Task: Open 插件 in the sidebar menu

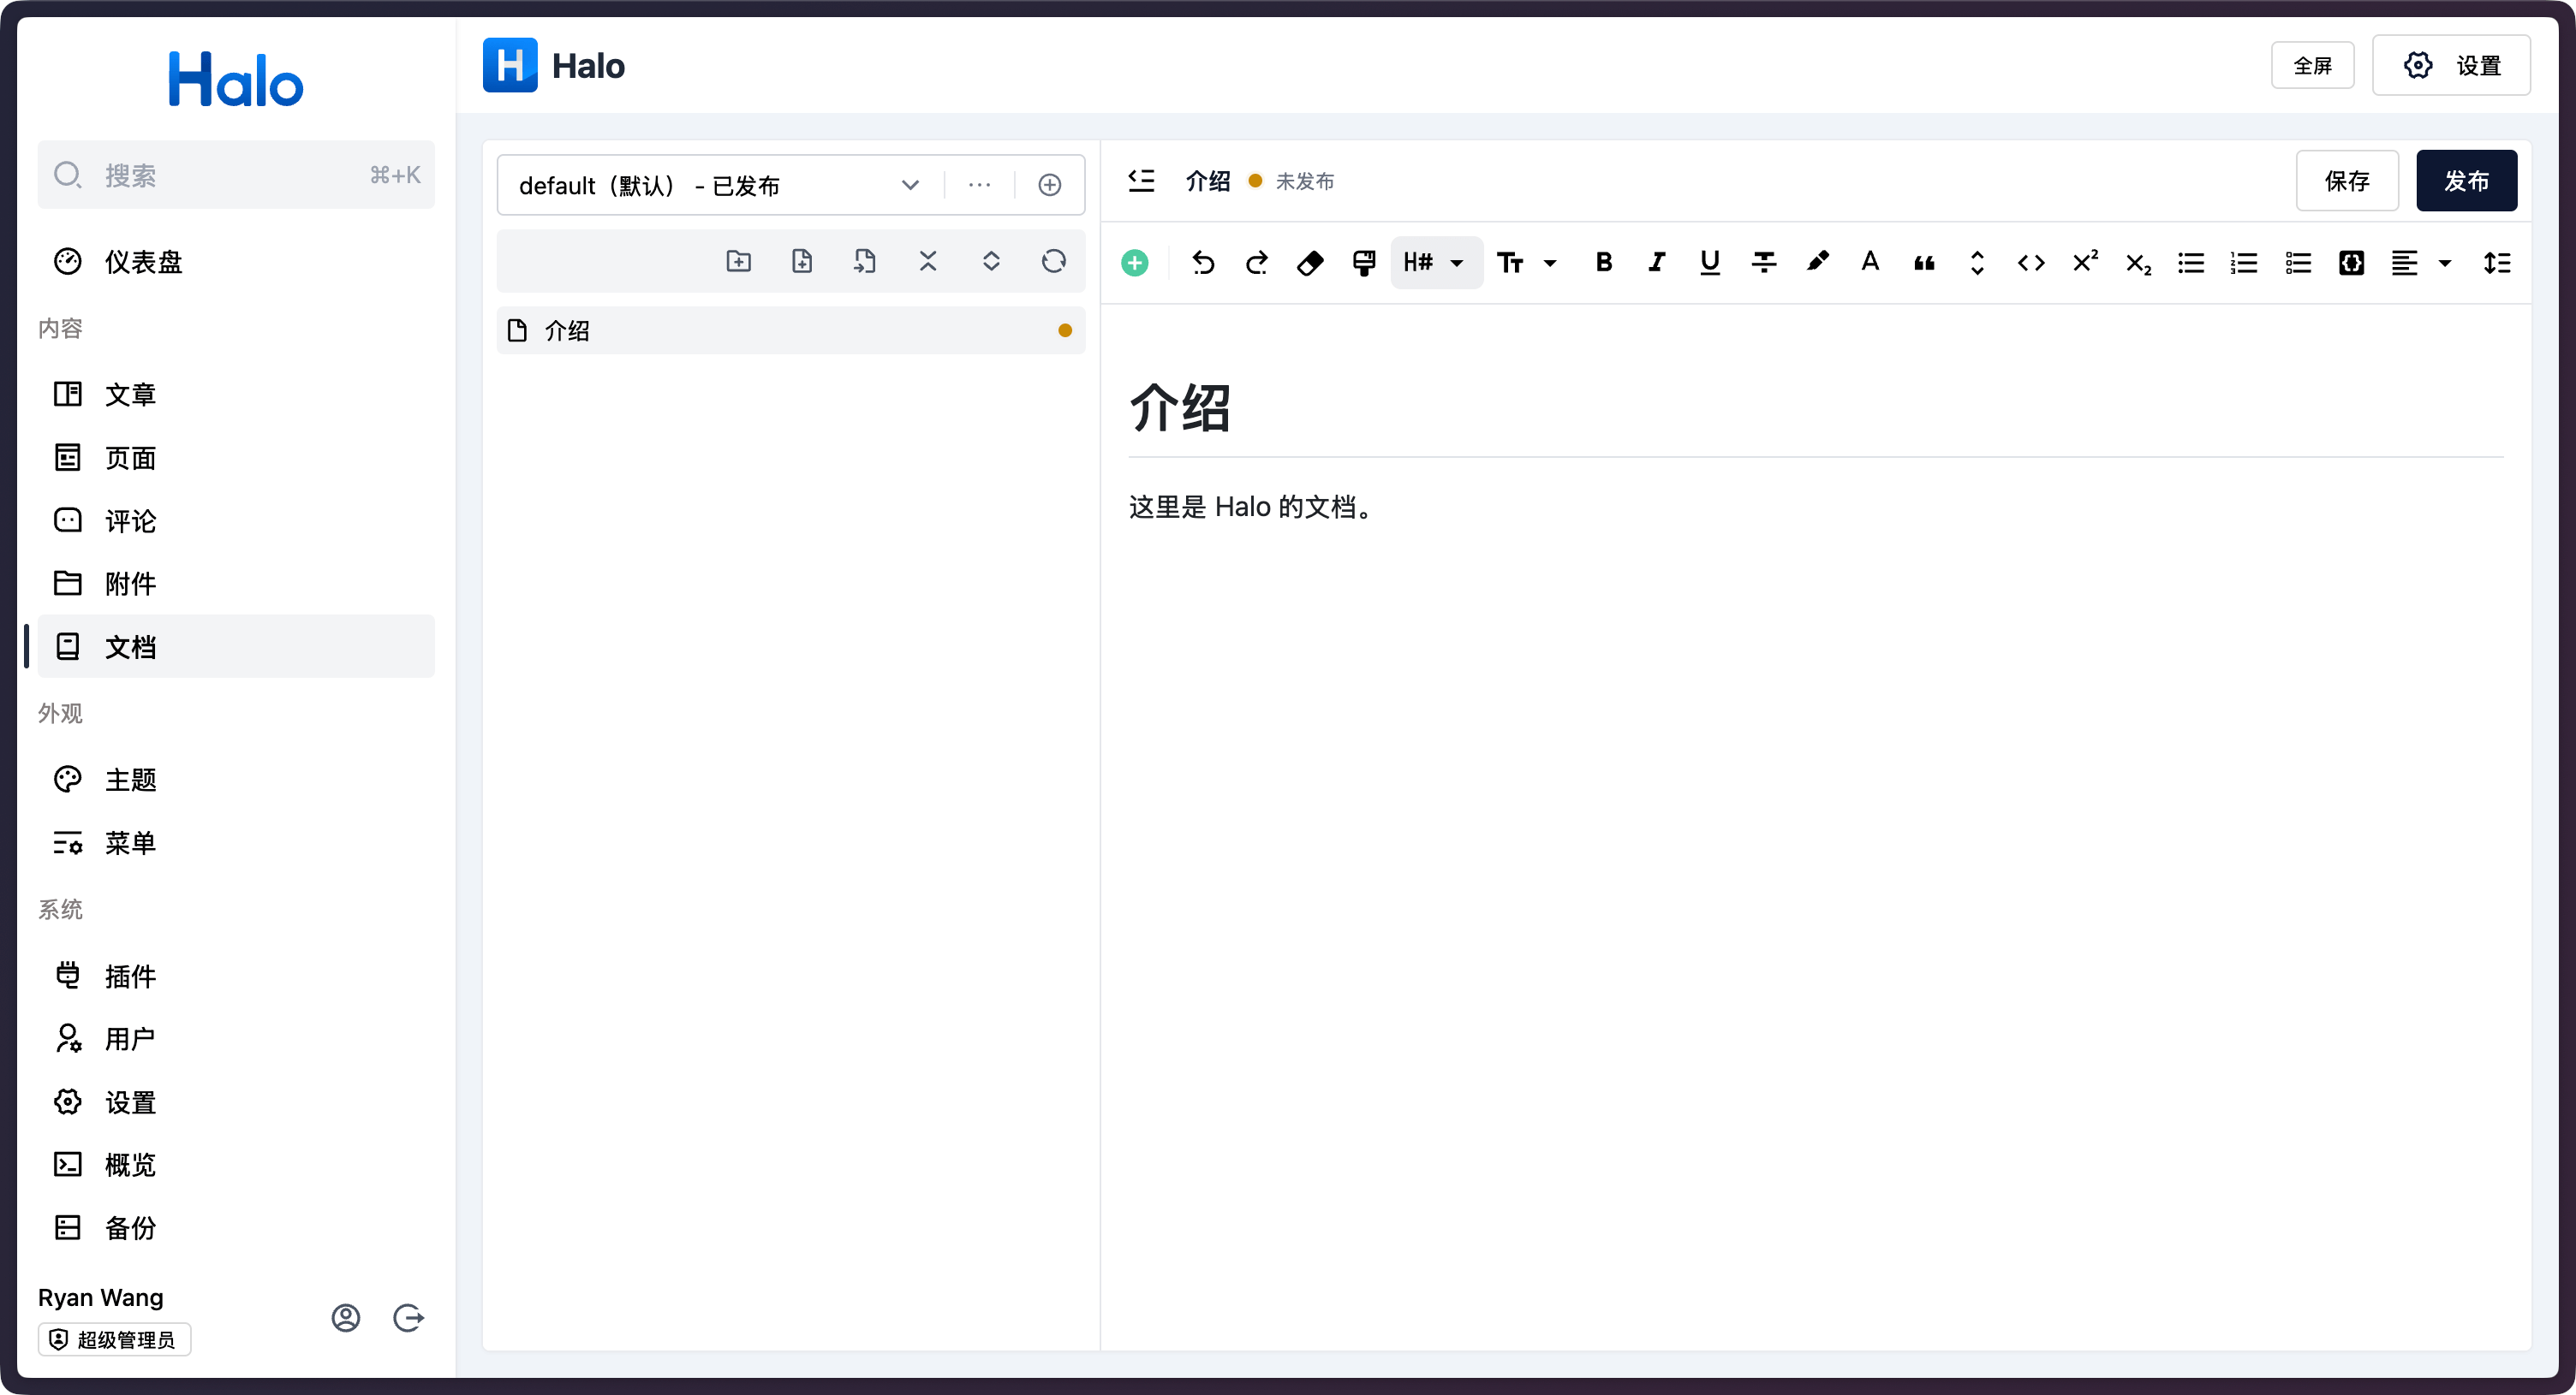Action: pyautogui.click(x=131, y=977)
